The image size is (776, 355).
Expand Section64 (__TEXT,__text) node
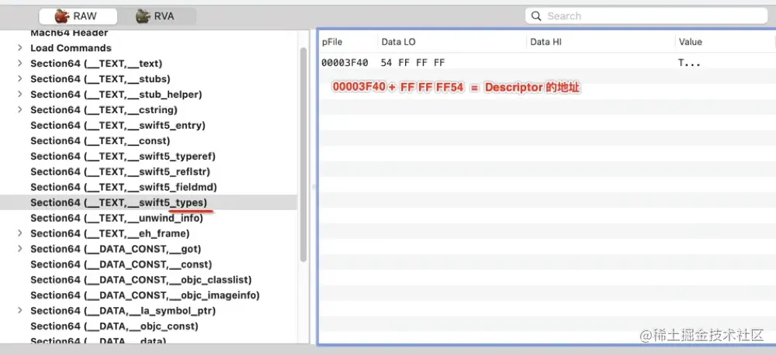click(20, 64)
